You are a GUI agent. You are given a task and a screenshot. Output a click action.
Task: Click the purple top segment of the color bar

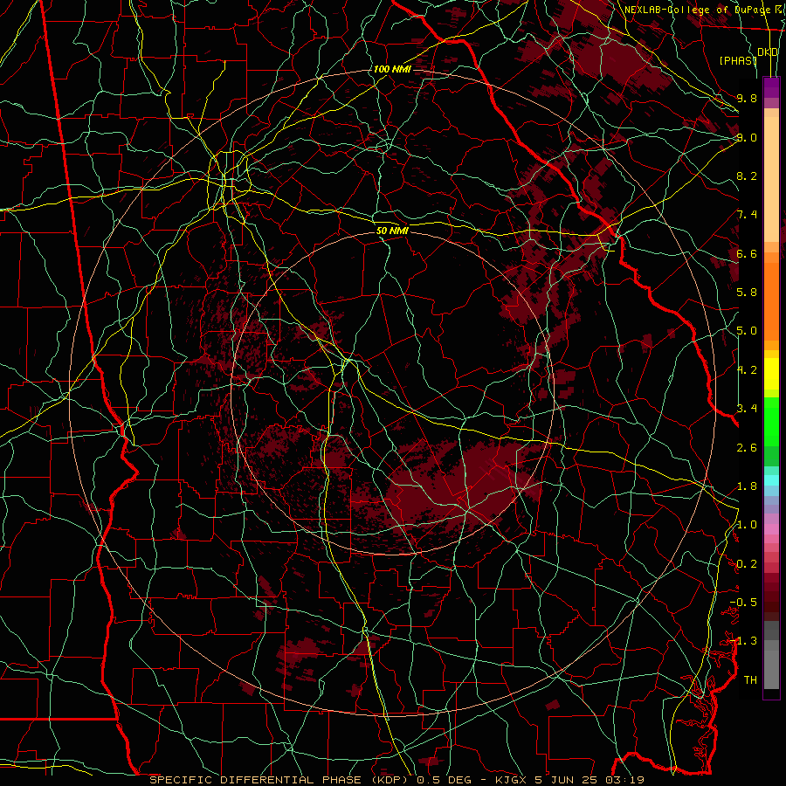tap(771, 87)
